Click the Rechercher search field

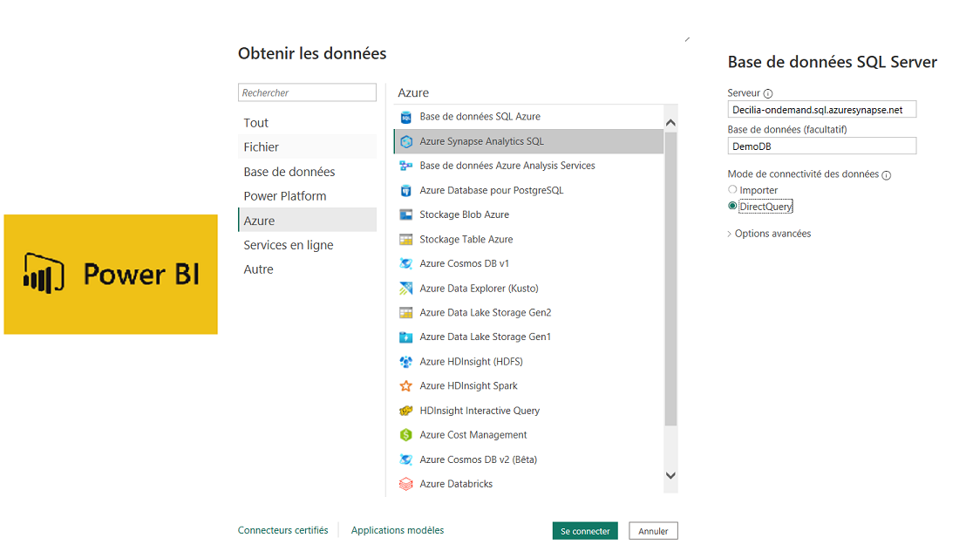click(x=307, y=92)
